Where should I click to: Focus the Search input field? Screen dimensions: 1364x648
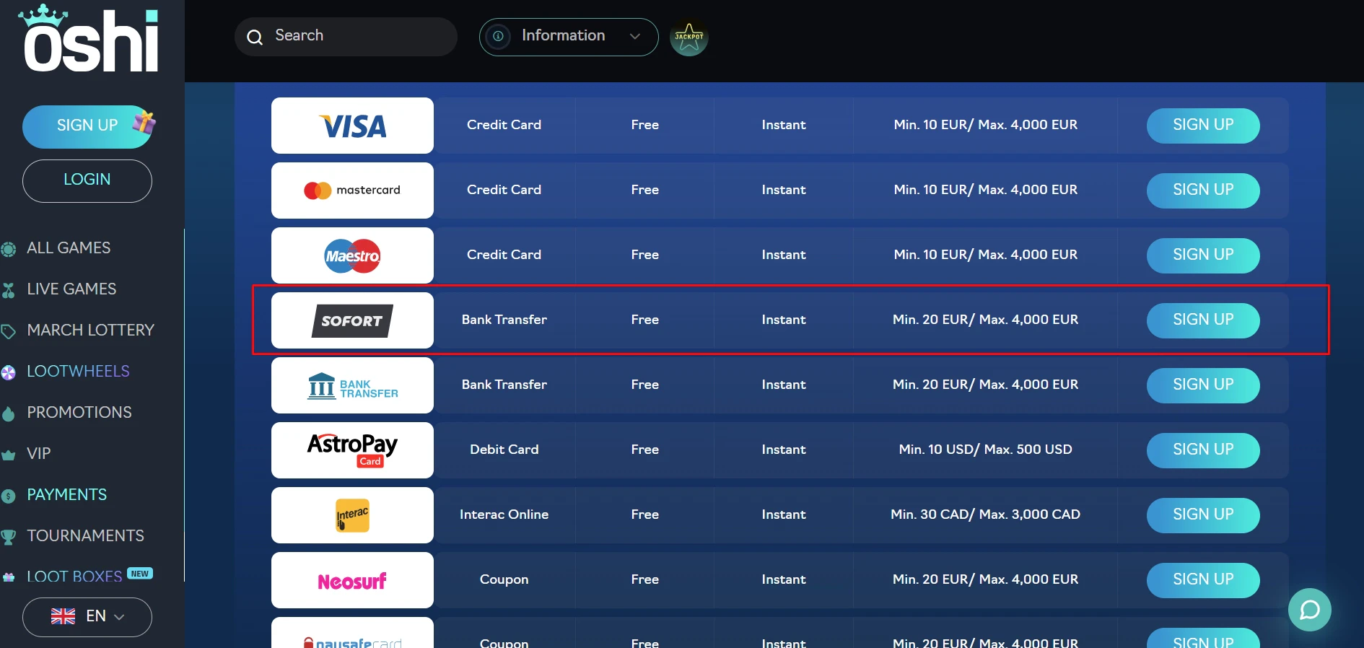pos(346,37)
